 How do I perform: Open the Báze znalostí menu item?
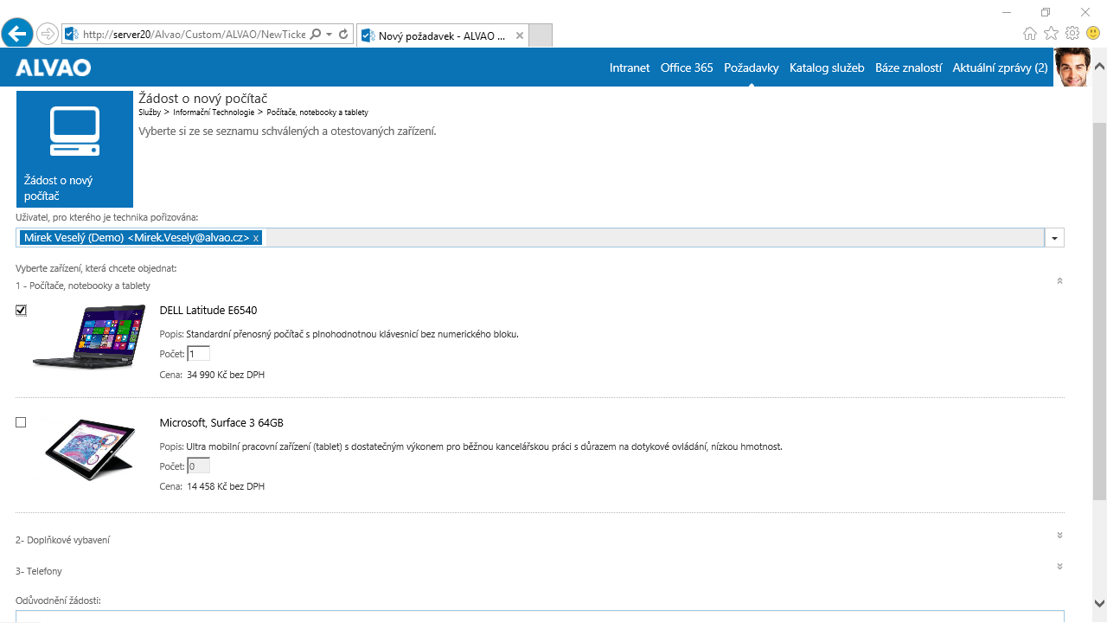click(908, 67)
